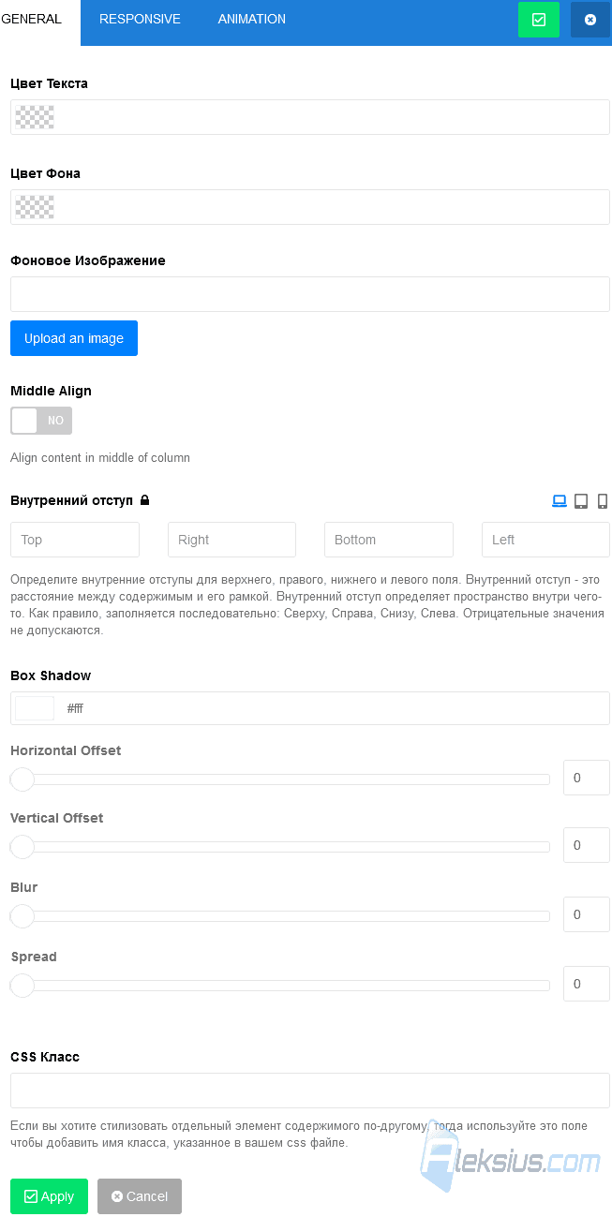Focus the CSS Класс input field
Screen dimensions: 612x1217
pyautogui.click(x=310, y=1091)
